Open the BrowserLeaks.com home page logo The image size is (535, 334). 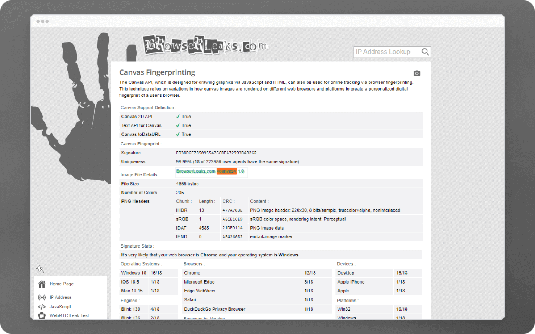(x=207, y=45)
